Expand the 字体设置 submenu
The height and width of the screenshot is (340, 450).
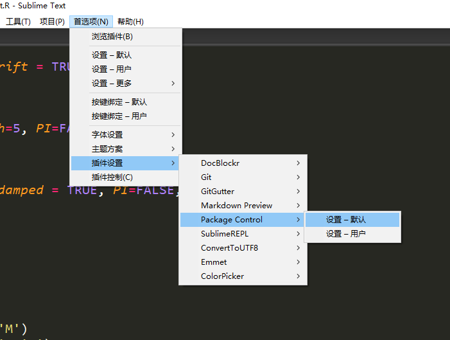(126, 135)
